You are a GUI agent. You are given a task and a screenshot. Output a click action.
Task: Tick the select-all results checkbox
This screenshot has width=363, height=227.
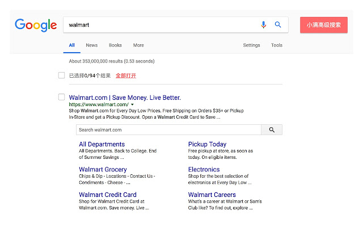pos(61,75)
